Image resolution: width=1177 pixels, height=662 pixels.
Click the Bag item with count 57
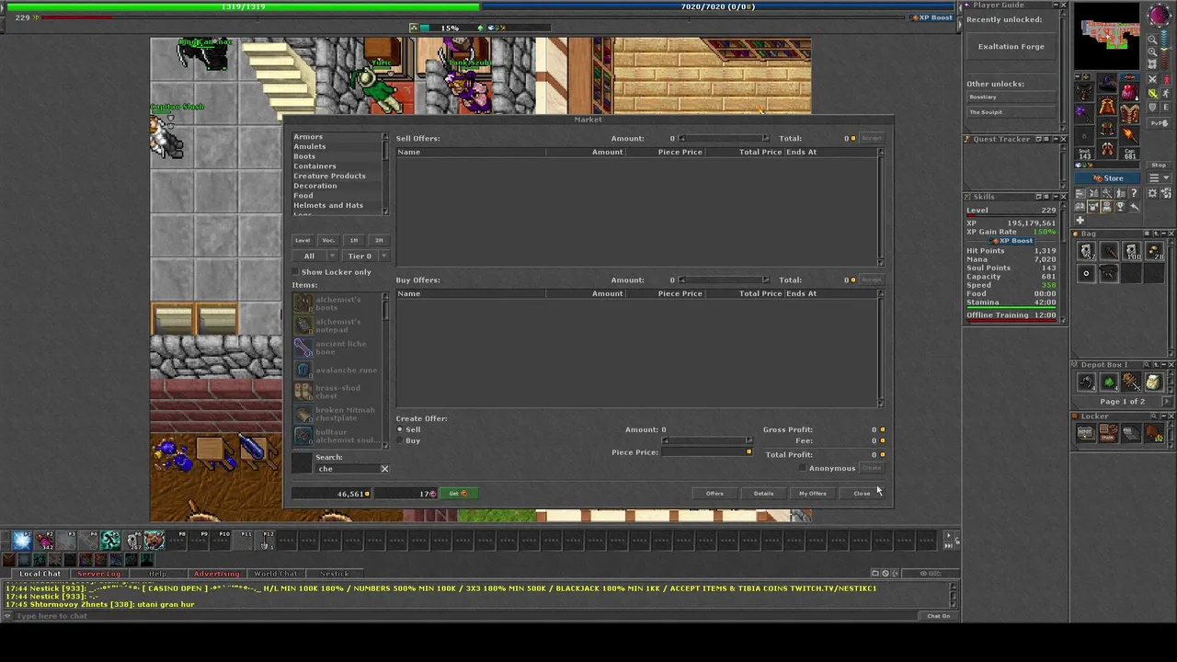[x=1087, y=251]
